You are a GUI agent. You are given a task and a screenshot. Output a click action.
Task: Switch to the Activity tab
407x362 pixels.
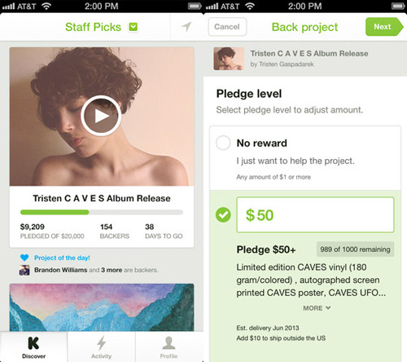101,347
